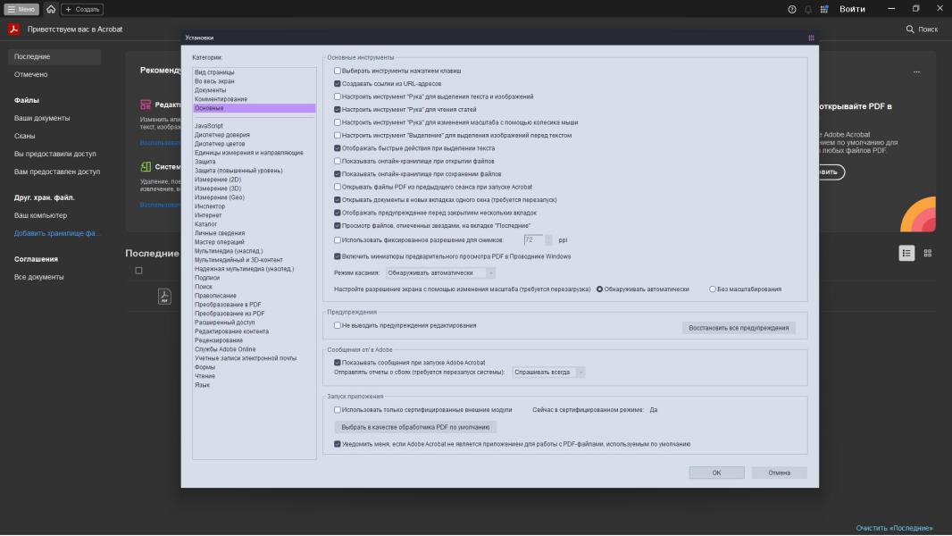Switch recent files to grid view icon
952x536 pixels.
pos(928,254)
